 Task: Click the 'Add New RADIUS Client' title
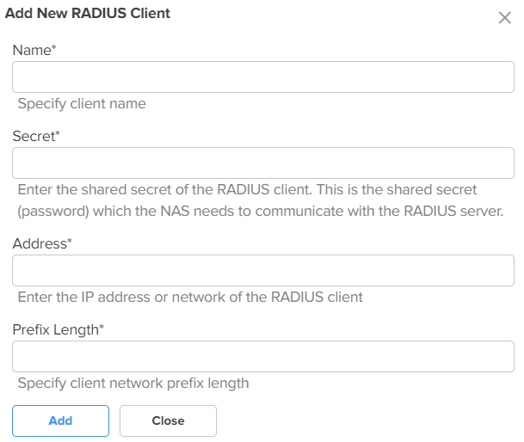pos(88,14)
